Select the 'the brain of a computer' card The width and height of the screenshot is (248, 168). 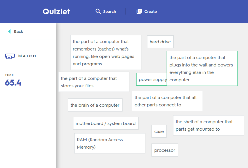(95, 105)
